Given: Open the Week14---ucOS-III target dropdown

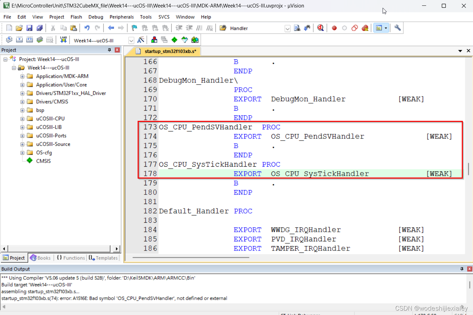Looking at the screenshot, I should (131, 40).
